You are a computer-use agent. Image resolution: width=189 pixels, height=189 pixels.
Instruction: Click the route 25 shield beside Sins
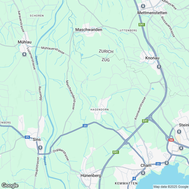click(x=27, y=137)
